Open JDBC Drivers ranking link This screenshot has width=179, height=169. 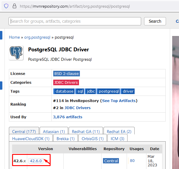pyautogui.click(x=78, y=108)
